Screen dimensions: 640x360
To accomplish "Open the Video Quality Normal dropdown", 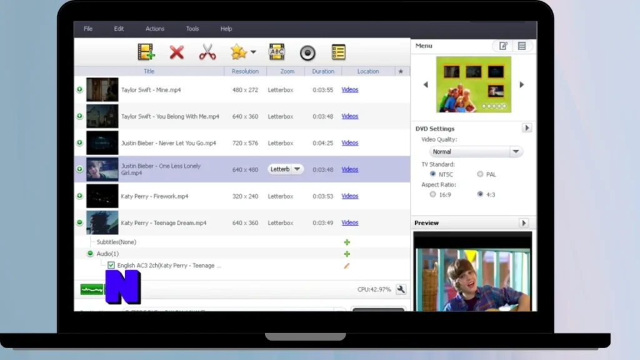I will point(476,152).
